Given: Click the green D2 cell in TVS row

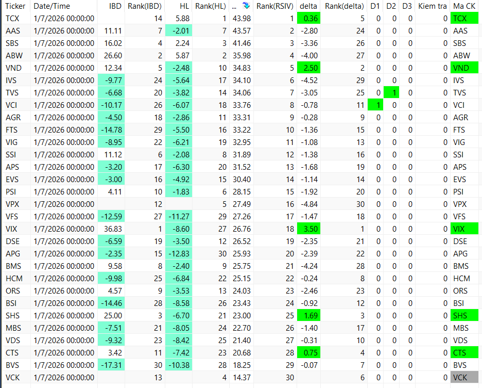Looking at the screenshot, I should (391, 93).
